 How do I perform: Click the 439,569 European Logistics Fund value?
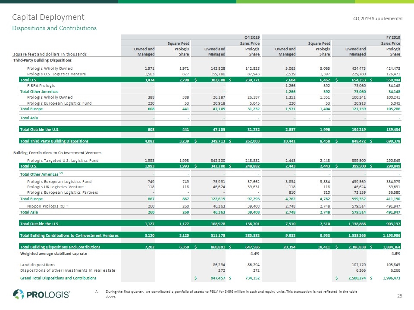(358, 182)
